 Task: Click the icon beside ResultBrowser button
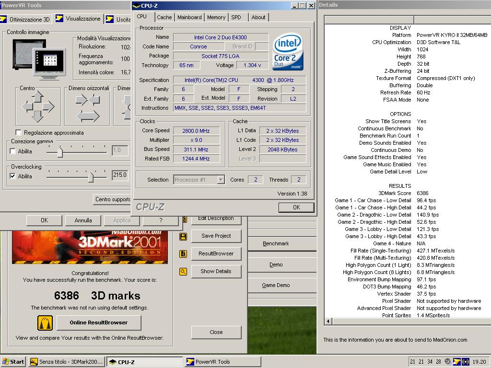183,254
